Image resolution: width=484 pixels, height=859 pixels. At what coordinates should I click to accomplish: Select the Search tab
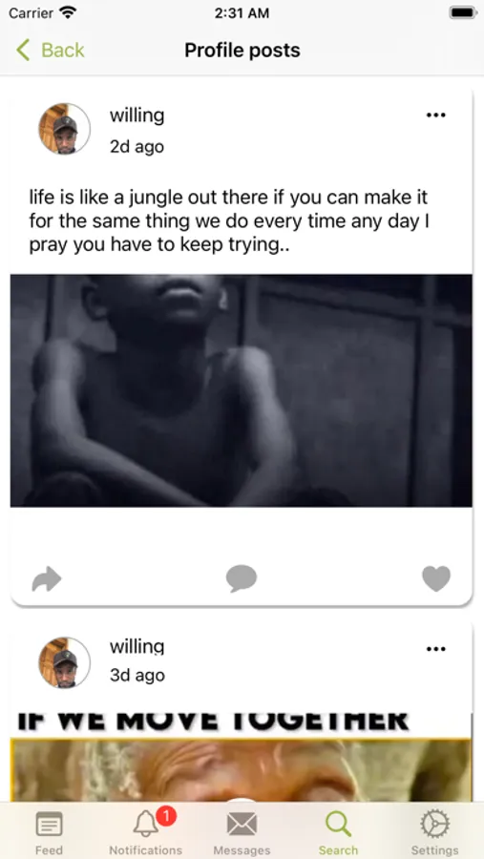click(338, 832)
